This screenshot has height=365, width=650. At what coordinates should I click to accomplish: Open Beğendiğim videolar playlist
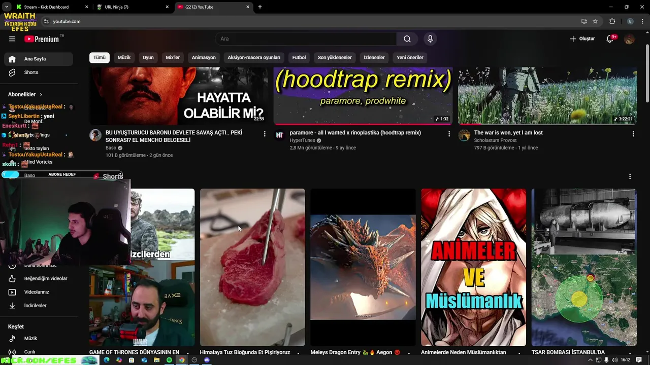(x=39, y=278)
